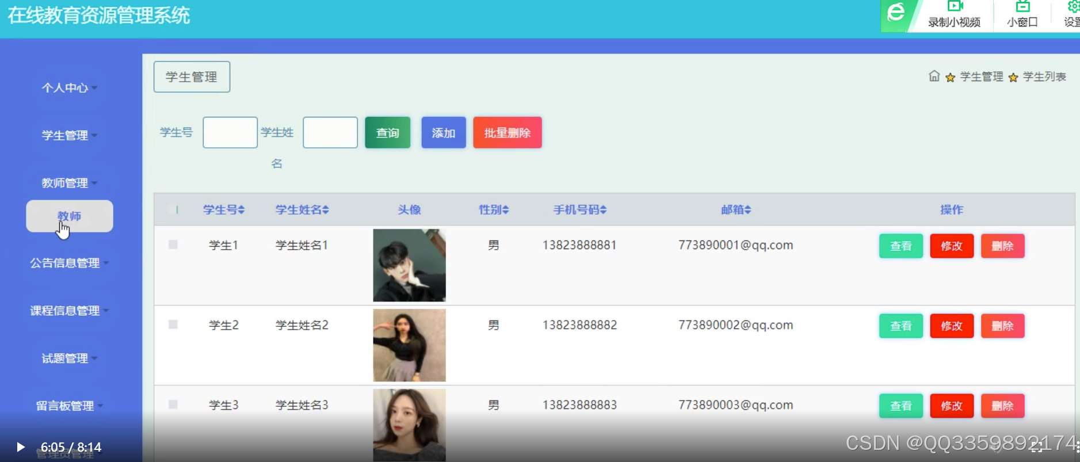Expand the 学生管理 sidebar menu
1080x462 pixels.
point(69,136)
